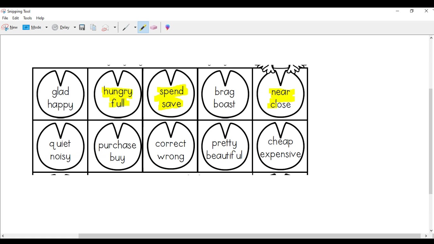
Task: Click the vertical scrollbar down arrow
Action: click(431, 231)
